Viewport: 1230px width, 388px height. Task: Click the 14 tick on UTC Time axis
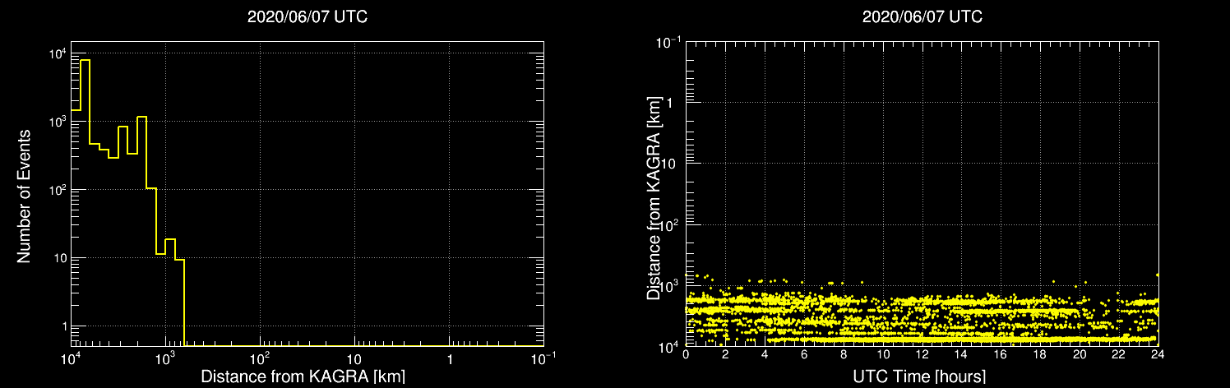click(961, 353)
